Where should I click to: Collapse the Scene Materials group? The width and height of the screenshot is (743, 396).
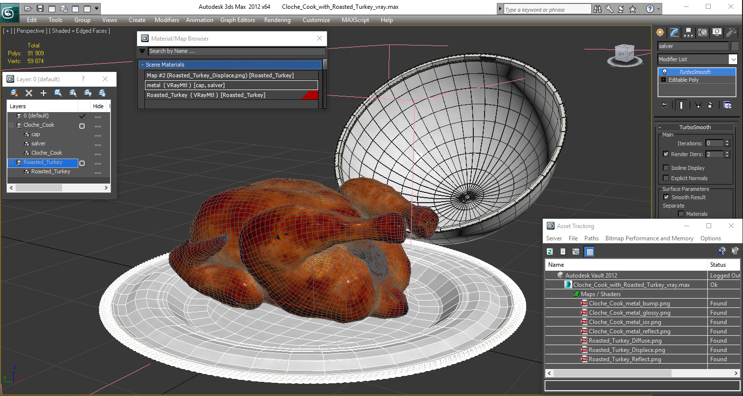pos(142,65)
